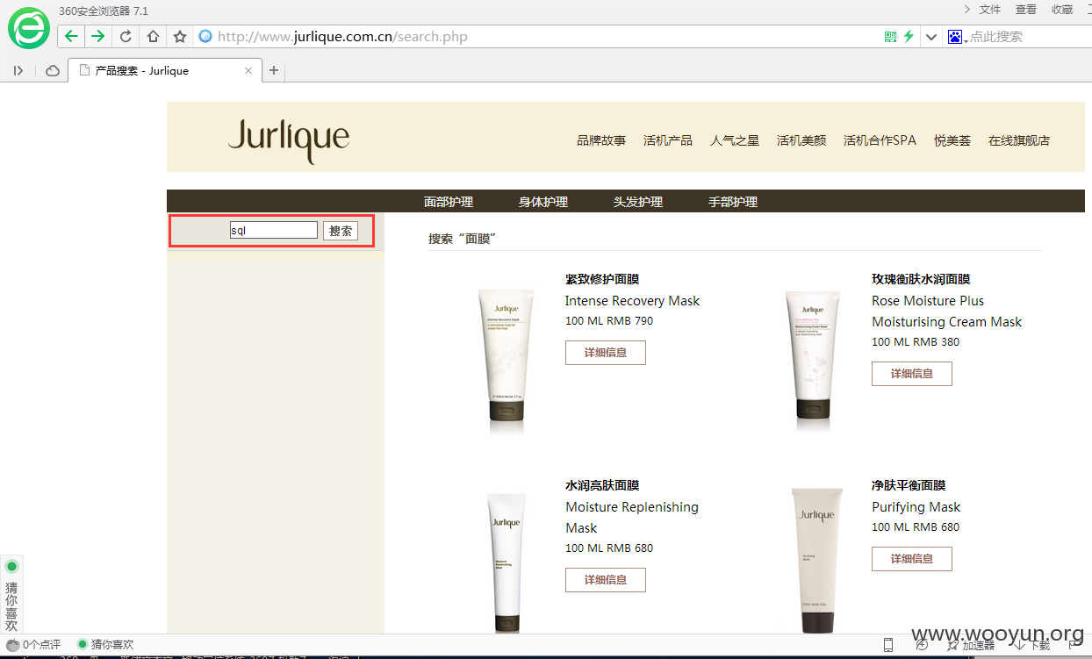This screenshot has height=659, width=1092.
Task: Select the 面部护理 category menu
Action: coord(449,202)
